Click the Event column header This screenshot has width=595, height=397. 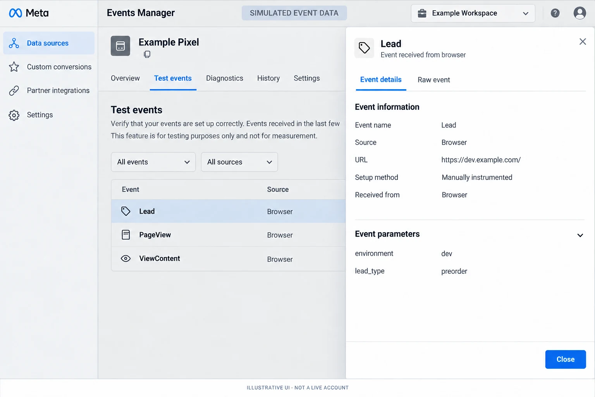(x=131, y=190)
